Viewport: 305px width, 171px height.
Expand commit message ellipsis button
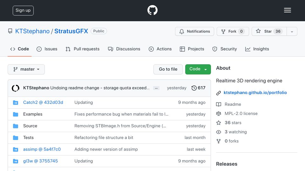(156, 88)
